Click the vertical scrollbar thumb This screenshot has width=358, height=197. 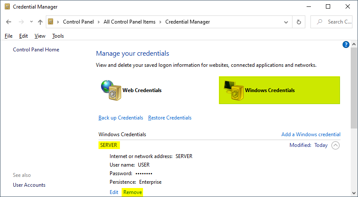click(354, 88)
